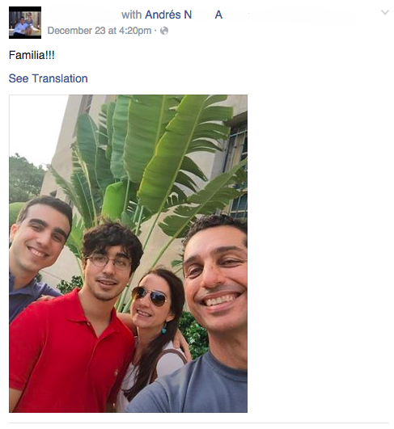Click the round glasses on curly-haired man

pos(108,262)
